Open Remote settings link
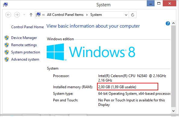The height and width of the screenshot is (117, 179). (24, 45)
